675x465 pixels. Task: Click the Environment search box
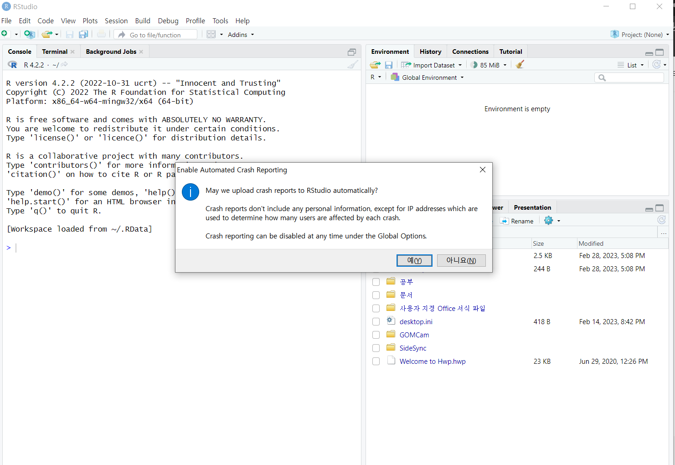(x=629, y=78)
